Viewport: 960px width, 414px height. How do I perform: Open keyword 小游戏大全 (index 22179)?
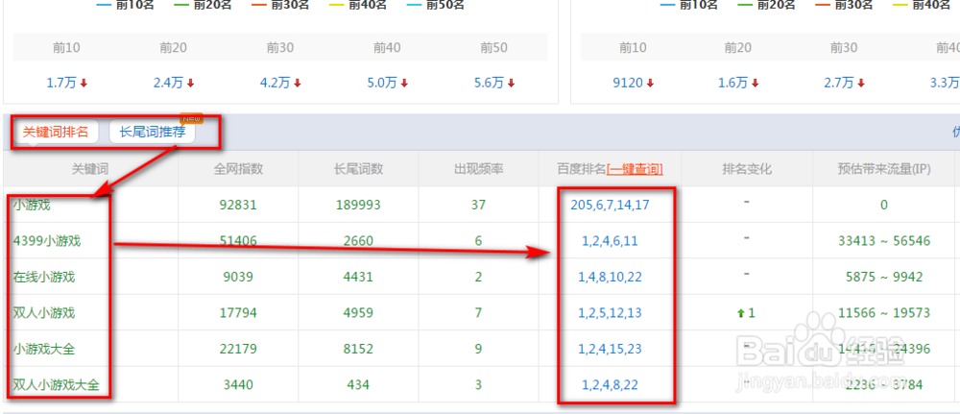tap(44, 349)
